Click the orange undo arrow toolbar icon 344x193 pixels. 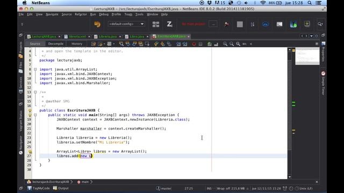coord(97,24)
